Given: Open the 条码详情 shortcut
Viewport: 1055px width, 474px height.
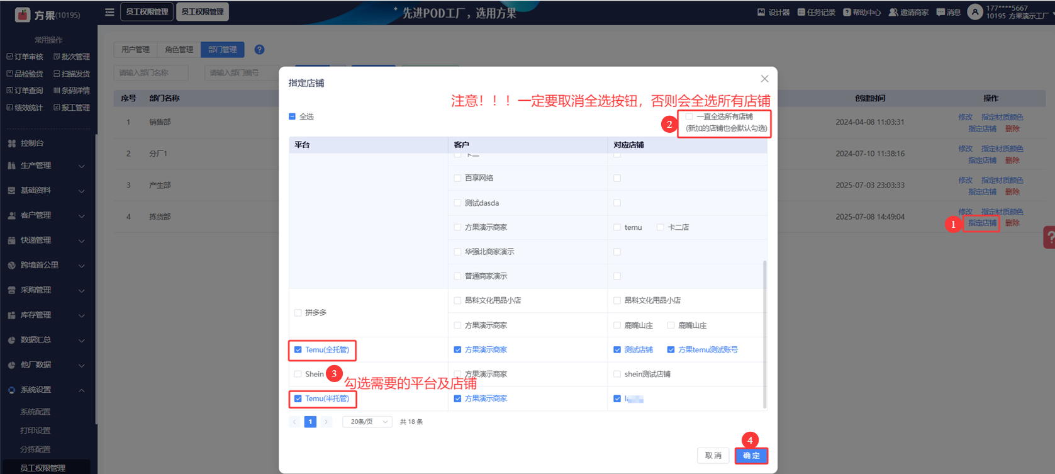Looking at the screenshot, I should (x=72, y=91).
